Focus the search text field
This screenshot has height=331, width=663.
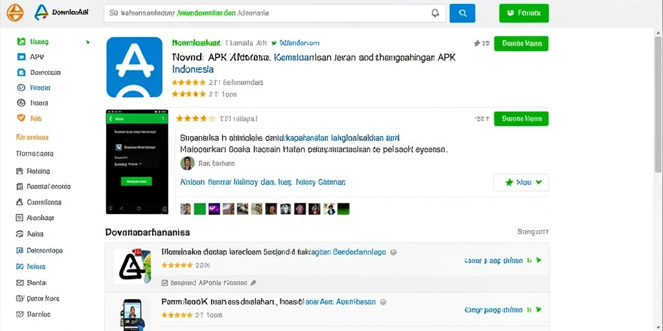(275, 13)
